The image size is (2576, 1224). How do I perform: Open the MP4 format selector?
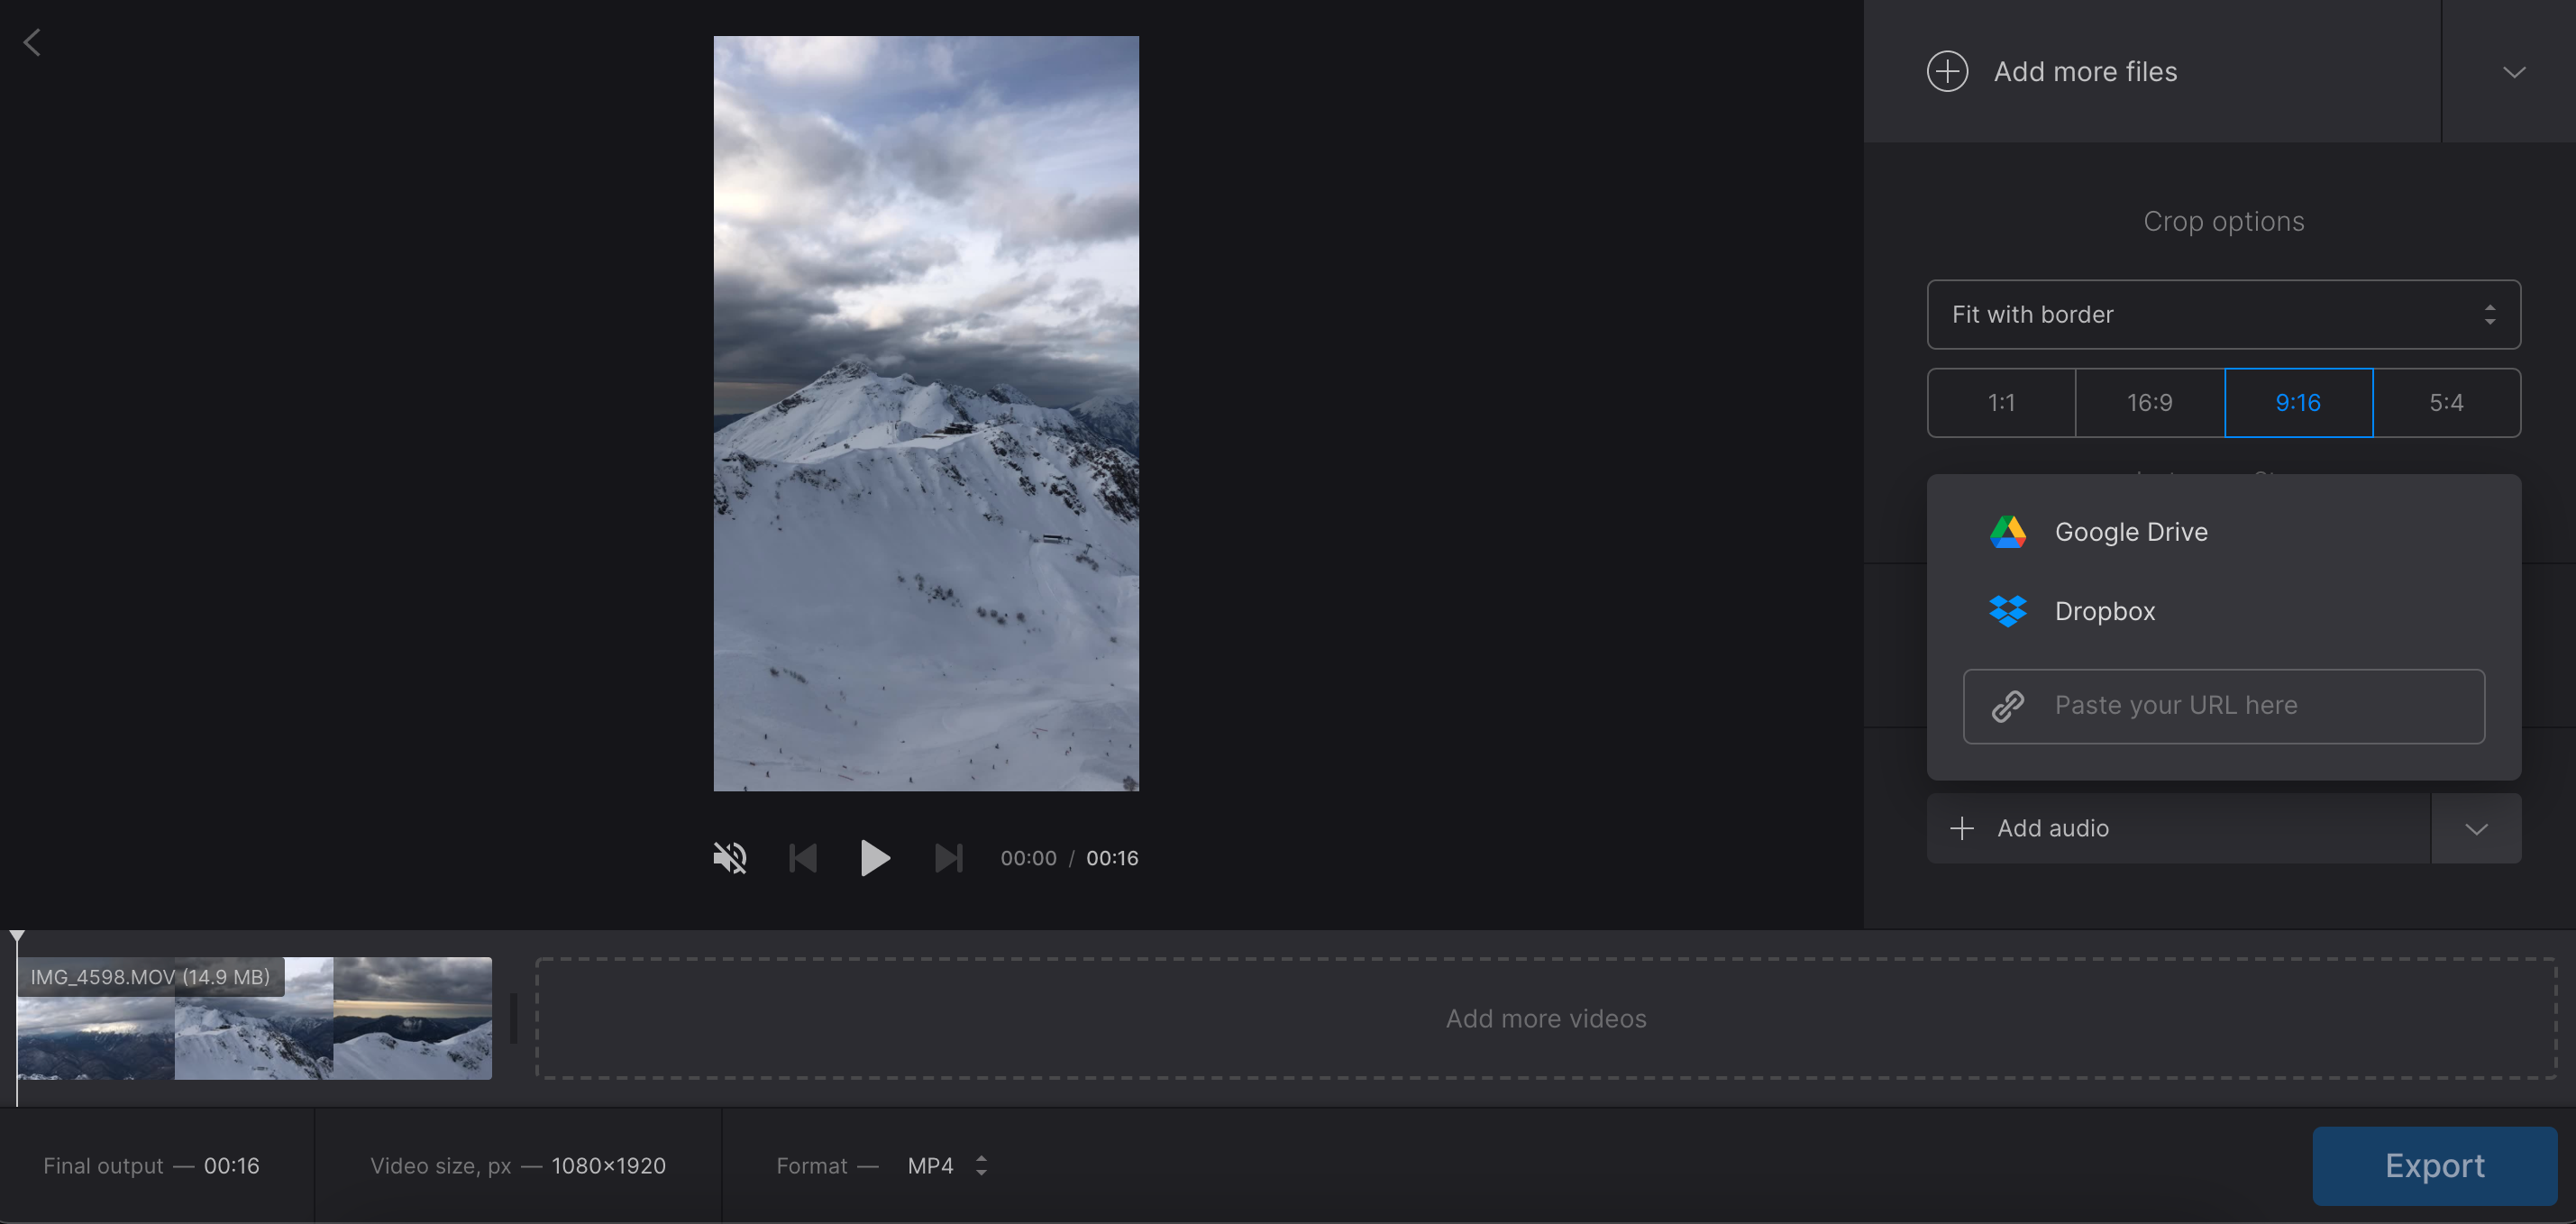pos(941,1165)
